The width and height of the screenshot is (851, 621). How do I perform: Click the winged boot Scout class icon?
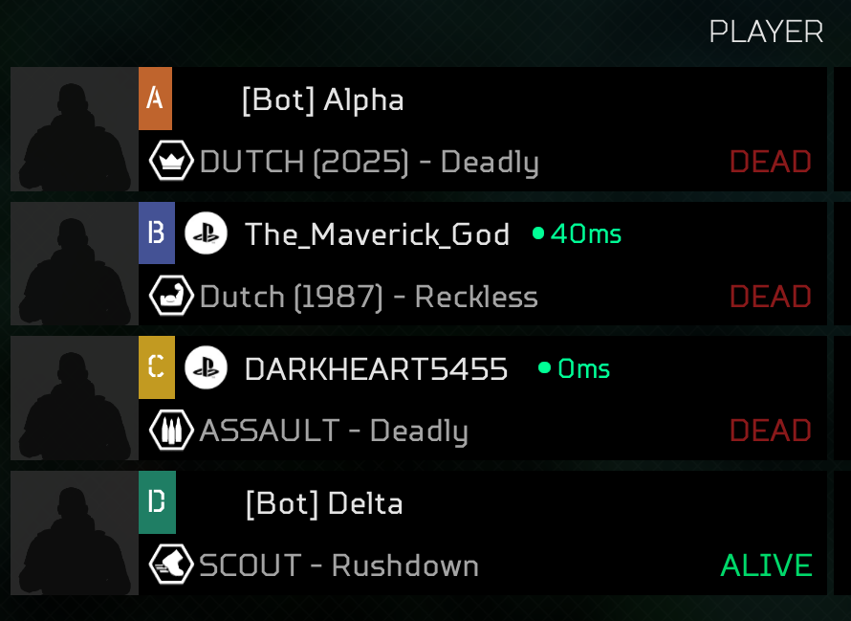click(171, 565)
